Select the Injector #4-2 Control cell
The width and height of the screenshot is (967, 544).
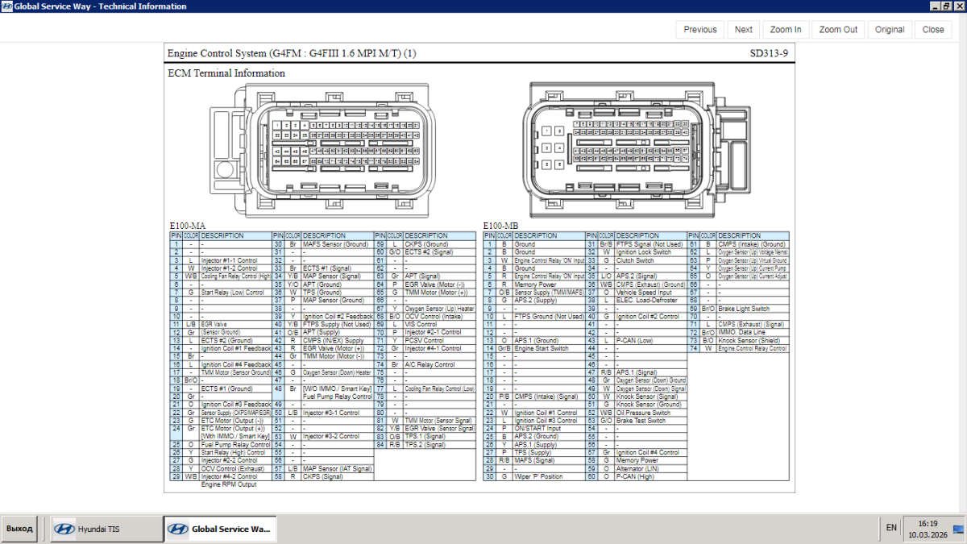pyautogui.click(x=236, y=476)
